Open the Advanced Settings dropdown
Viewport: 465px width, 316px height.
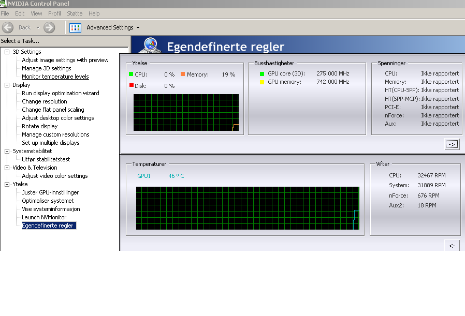(x=138, y=27)
